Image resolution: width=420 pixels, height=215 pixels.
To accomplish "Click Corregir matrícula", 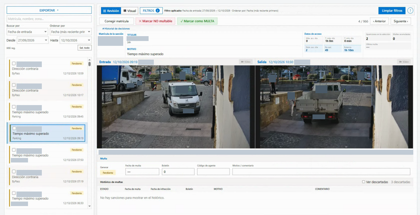I will (116, 21).
